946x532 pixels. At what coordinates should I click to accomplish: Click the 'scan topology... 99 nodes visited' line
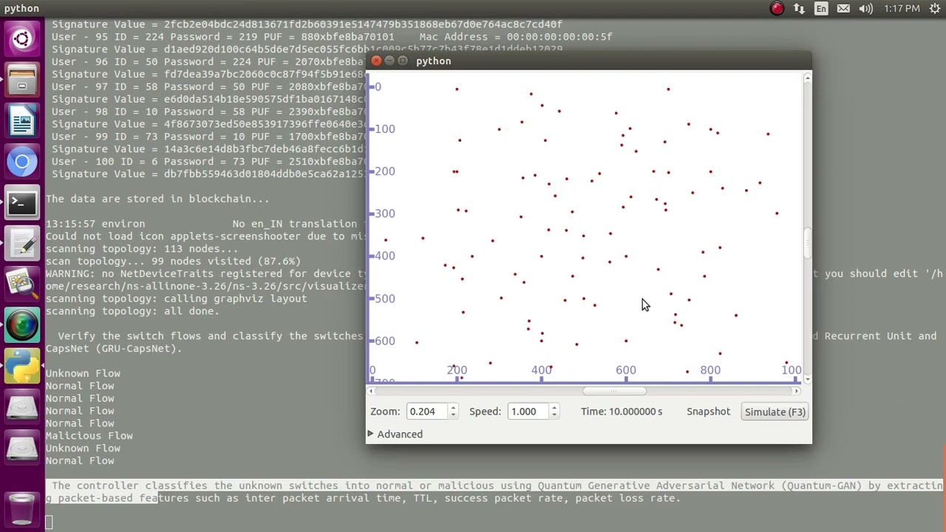(173, 261)
